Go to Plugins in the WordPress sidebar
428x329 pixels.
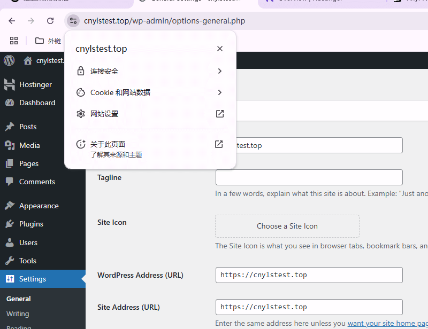click(x=31, y=224)
